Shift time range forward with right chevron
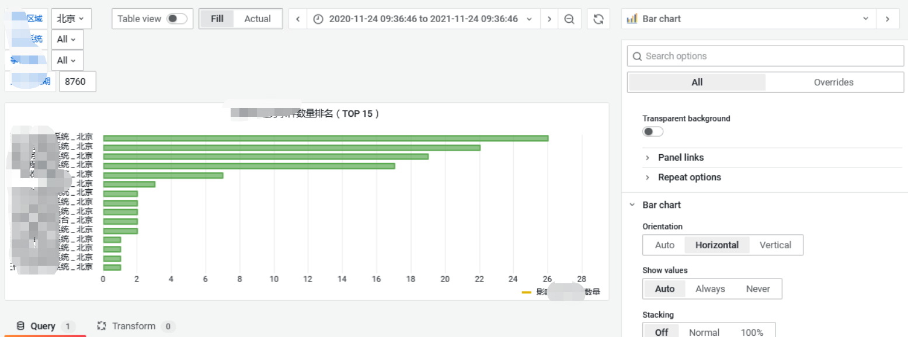Viewport: 908px width, 337px height. [549, 18]
